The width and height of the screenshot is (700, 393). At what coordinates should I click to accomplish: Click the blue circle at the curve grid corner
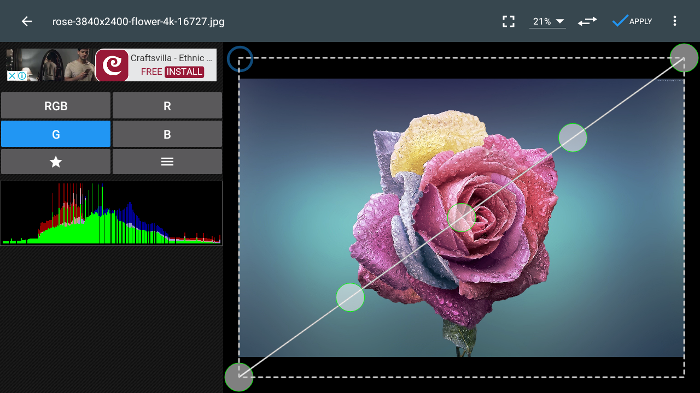tap(240, 58)
